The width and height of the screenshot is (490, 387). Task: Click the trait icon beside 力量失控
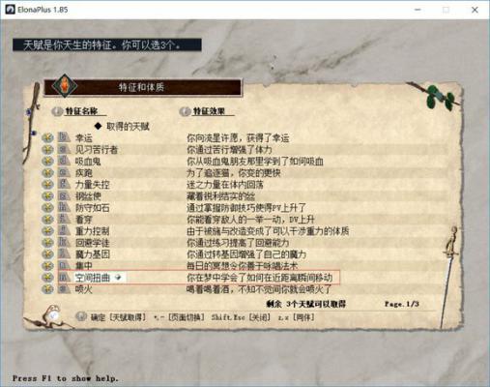tap(64, 184)
